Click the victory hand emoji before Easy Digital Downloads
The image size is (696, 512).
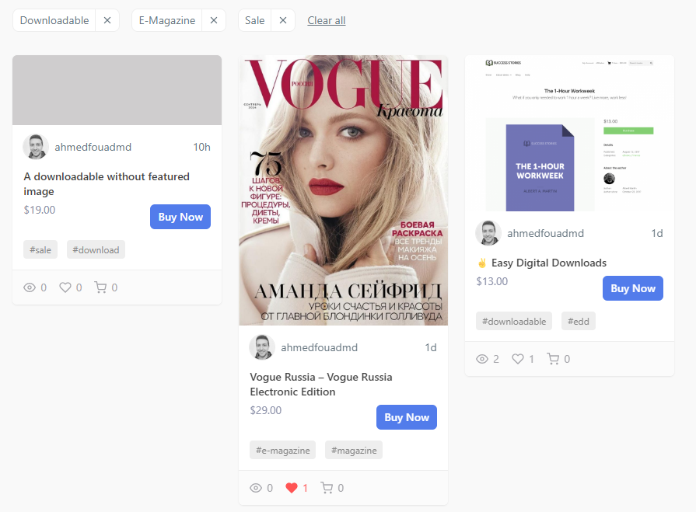point(482,263)
